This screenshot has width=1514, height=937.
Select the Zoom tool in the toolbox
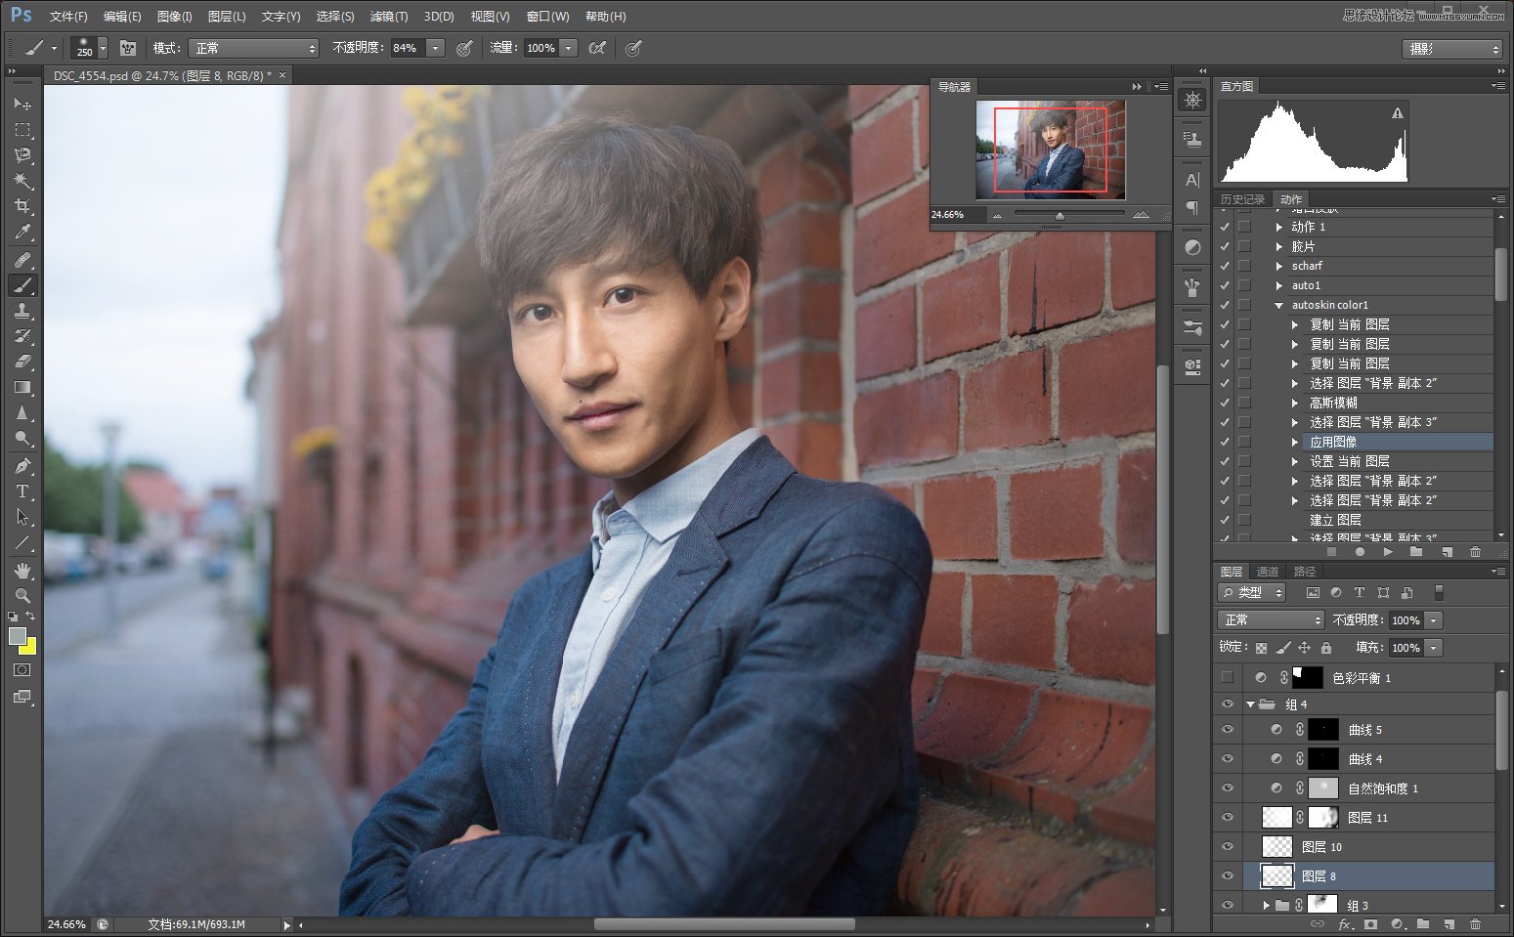pos(23,595)
